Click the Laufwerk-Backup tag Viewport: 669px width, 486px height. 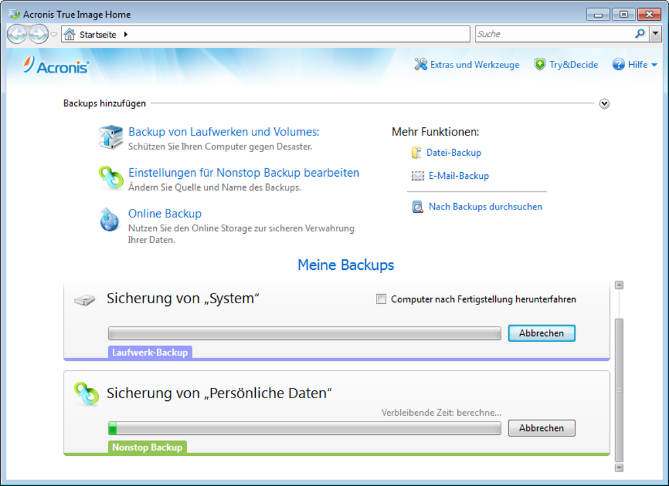[150, 352]
